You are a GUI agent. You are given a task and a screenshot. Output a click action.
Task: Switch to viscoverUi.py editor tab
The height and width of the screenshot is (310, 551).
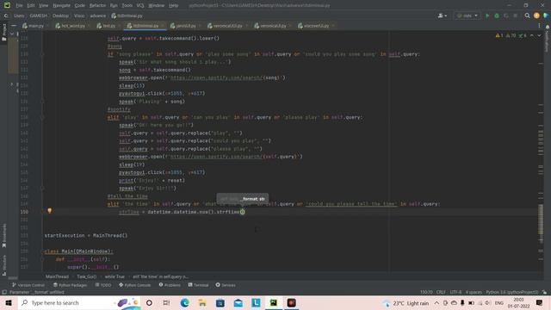(316, 26)
